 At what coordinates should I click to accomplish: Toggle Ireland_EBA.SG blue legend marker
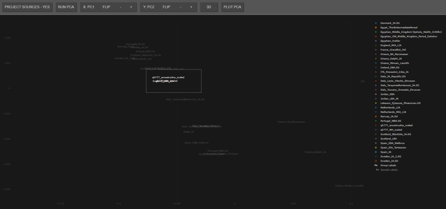pyautogui.click(x=376, y=68)
